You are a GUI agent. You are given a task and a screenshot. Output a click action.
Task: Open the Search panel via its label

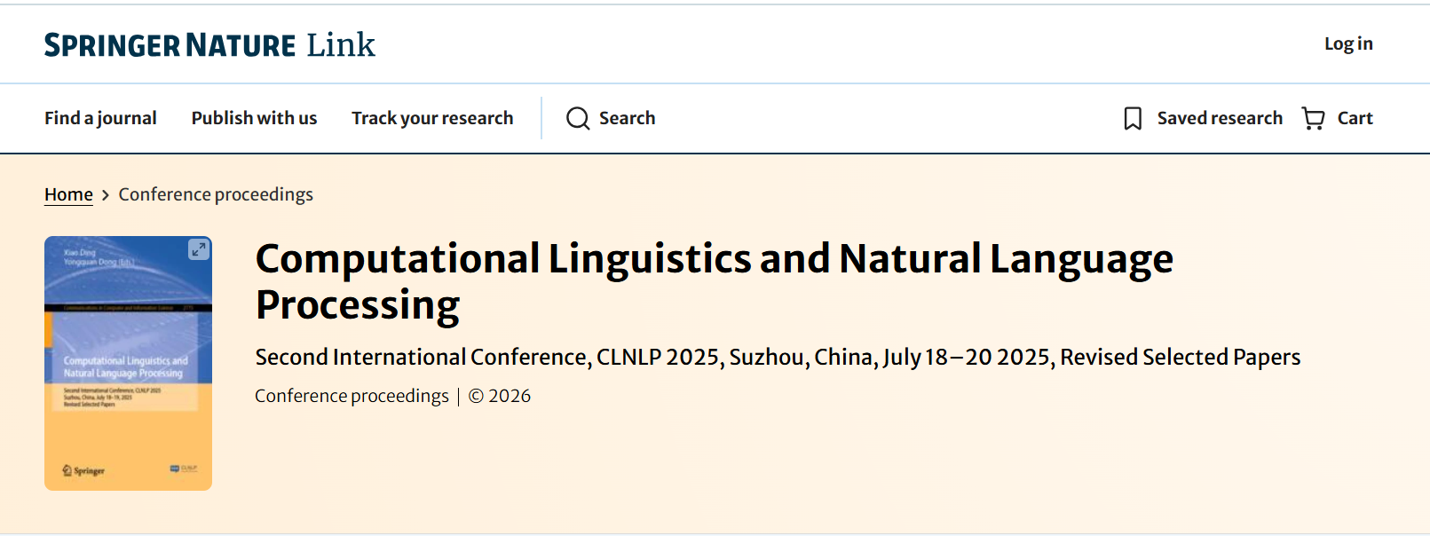[x=627, y=118]
